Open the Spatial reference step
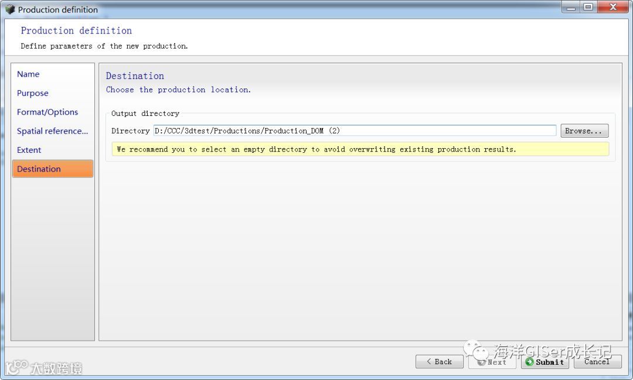 pyautogui.click(x=52, y=131)
